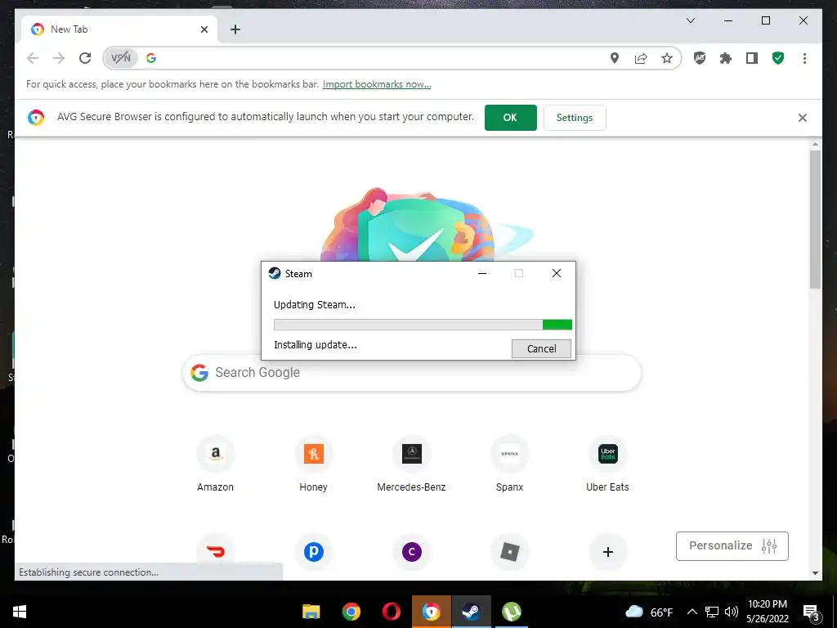Image resolution: width=837 pixels, height=628 pixels.
Task: Expand the hidden system tray icons chevron
Action: click(x=692, y=612)
